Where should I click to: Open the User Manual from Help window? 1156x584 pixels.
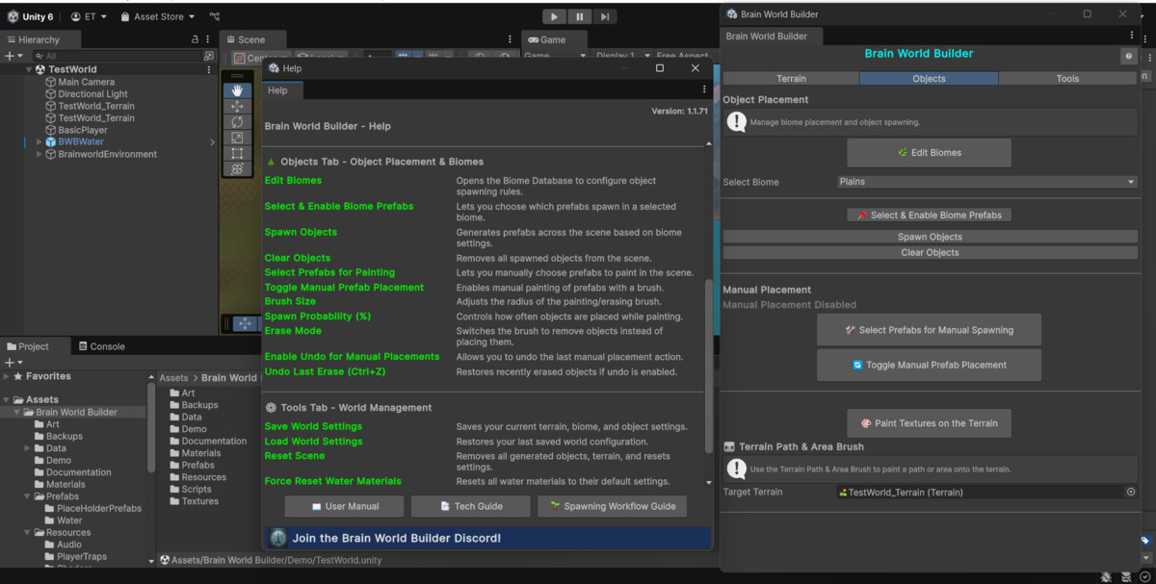[345, 506]
